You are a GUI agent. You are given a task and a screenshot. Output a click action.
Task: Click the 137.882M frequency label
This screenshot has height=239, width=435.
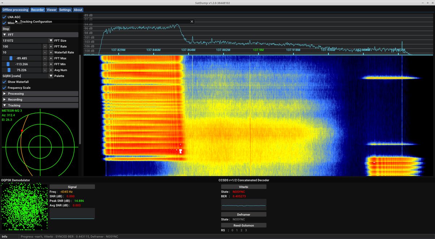click(223, 50)
